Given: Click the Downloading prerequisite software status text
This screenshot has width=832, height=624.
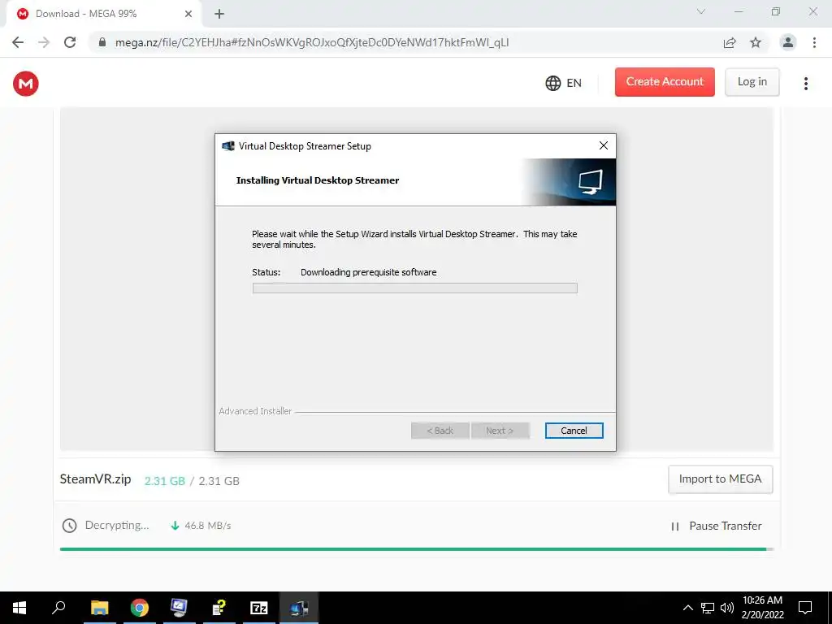Looking at the screenshot, I should [x=368, y=272].
